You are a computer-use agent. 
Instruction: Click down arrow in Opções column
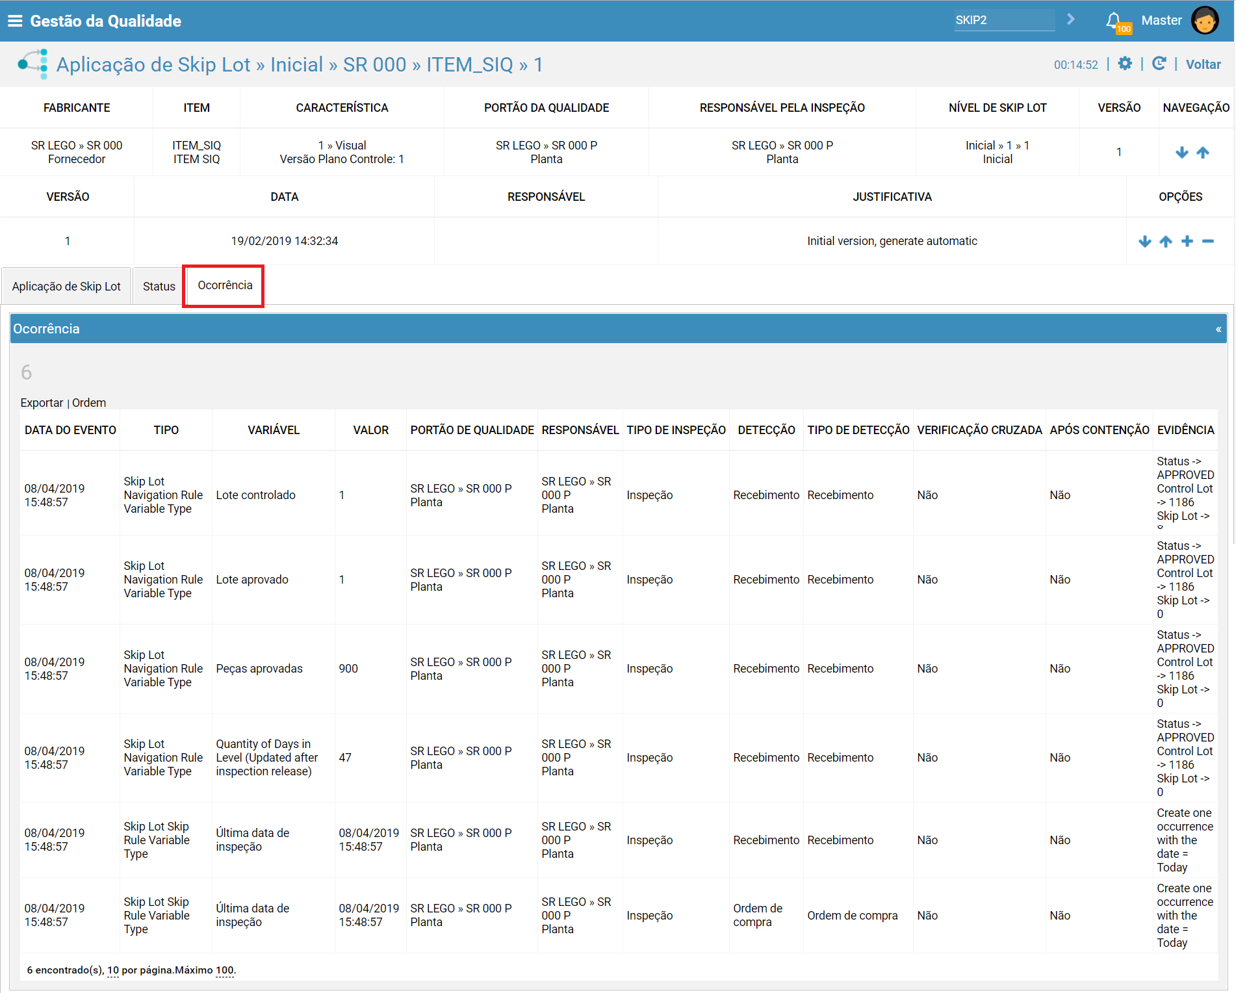[x=1145, y=242]
